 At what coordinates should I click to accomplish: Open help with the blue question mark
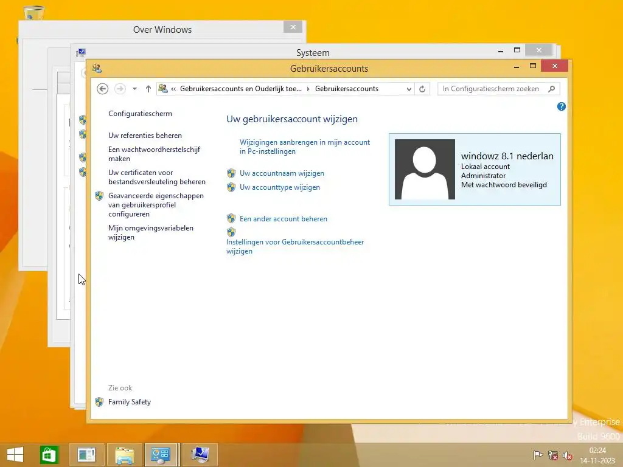[562, 106]
